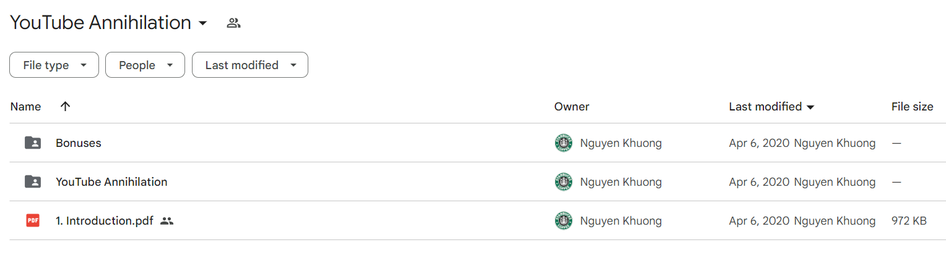Open the File type filter dropdown
The width and height of the screenshot is (946, 258).
54,65
